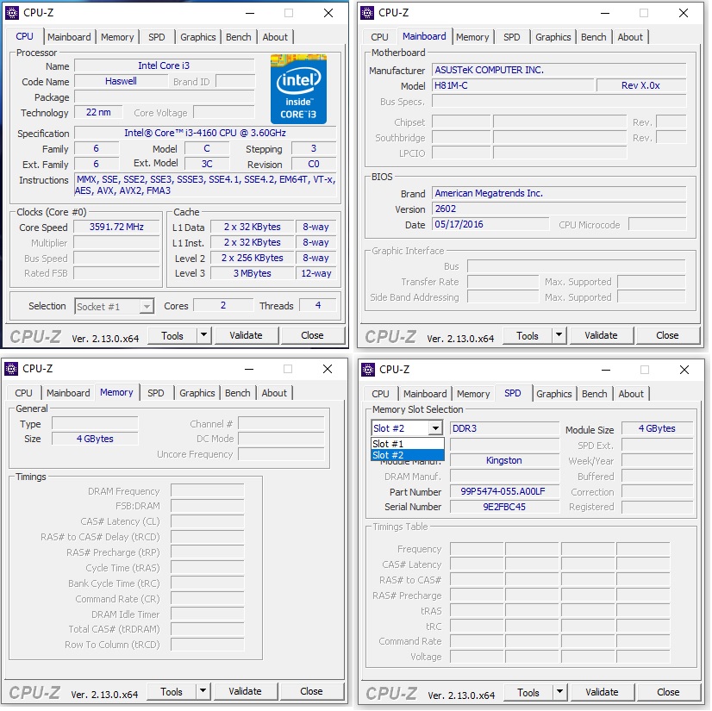Screen dimensions: 712x711
Task: Click the code name value "Haswell"
Action: tap(121, 81)
